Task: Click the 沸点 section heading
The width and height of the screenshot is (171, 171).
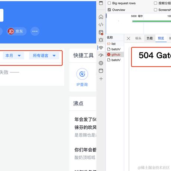Action: coord(78,103)
